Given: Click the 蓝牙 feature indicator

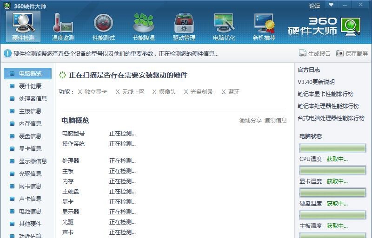Looking at the screenshot, I should pos(230,92).
